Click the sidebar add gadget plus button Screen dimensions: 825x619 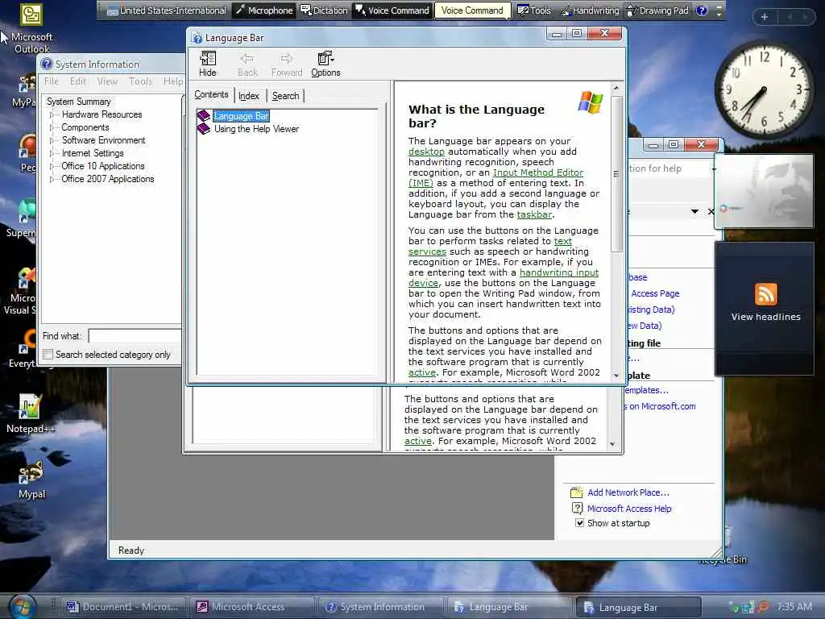(x=765, y=17)
